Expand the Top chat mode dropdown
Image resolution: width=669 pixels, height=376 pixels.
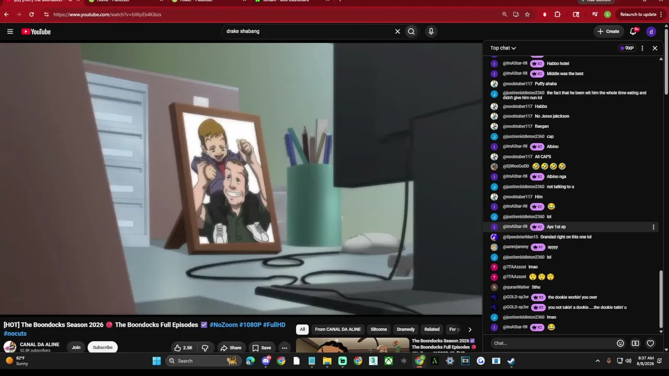pos(503,48)
